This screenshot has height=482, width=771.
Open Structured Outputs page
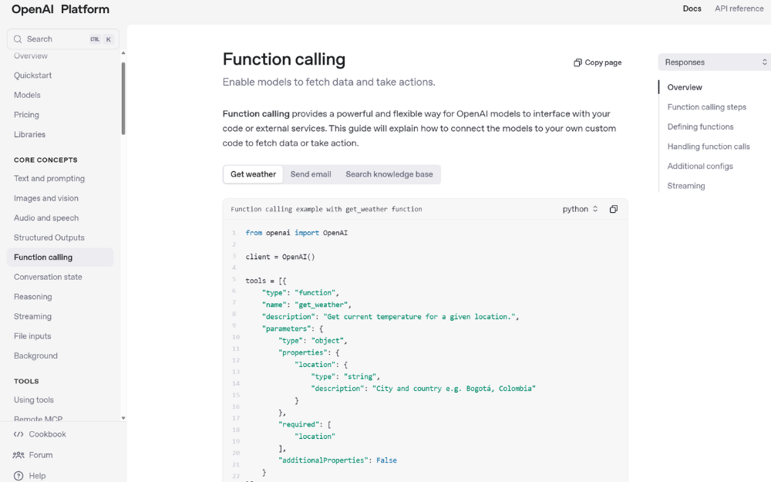49,238
